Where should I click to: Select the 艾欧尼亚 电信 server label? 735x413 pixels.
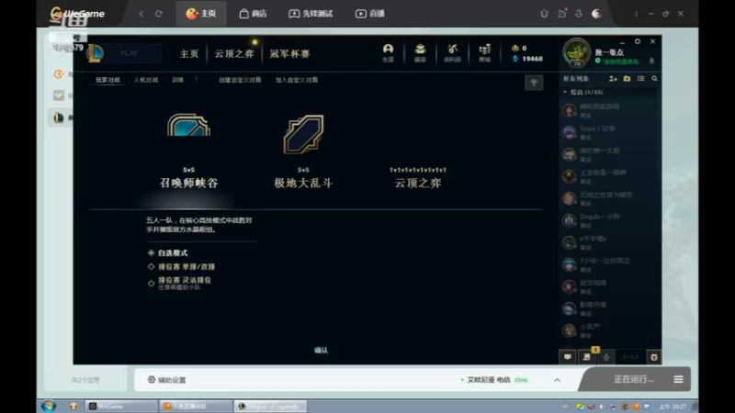(489, 380)
